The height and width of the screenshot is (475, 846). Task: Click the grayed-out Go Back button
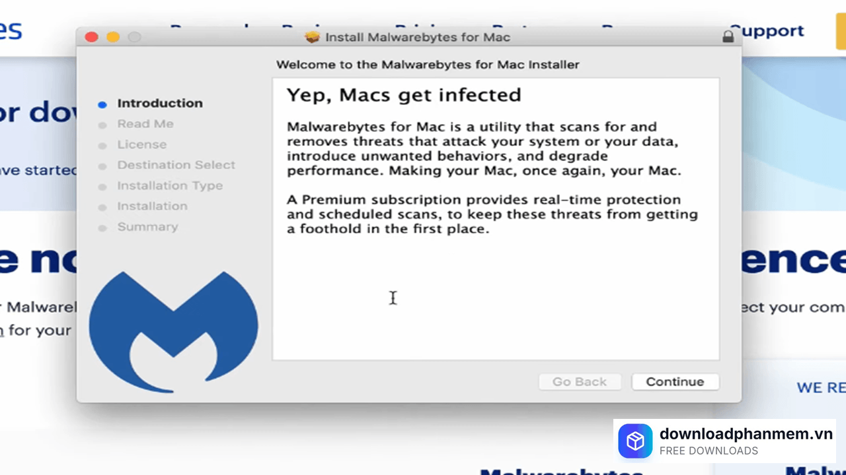pyautogui.click(x=580, y=382)
